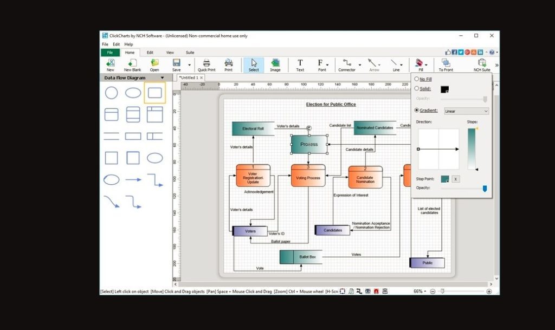The height and width of the screenshot is (330, 555).
Task: Select the Connector tool
Action: tap(347, 65)
